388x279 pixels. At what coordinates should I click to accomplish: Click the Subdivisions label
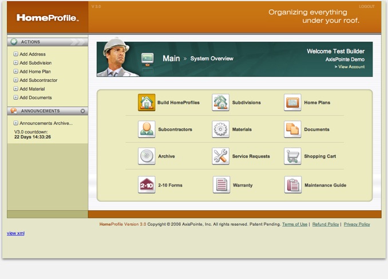(x=247, y=103)
